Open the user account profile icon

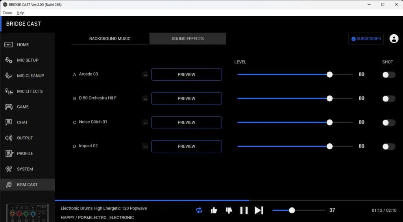pos(394,39)
